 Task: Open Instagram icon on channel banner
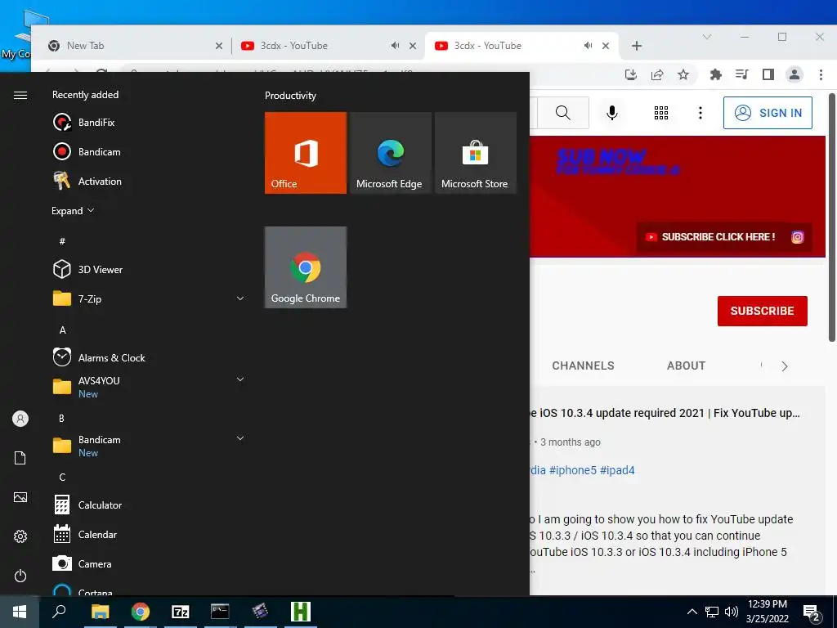pos(798,237)
